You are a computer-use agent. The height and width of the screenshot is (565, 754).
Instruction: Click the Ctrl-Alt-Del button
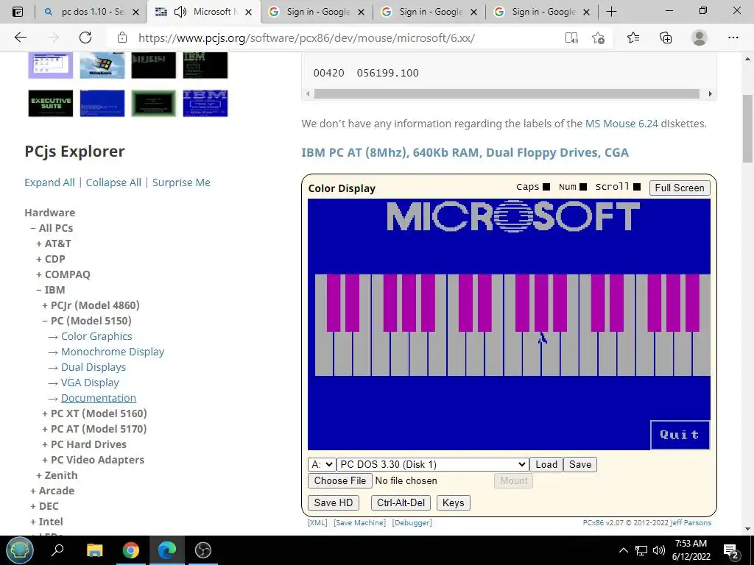pos(401,503)
